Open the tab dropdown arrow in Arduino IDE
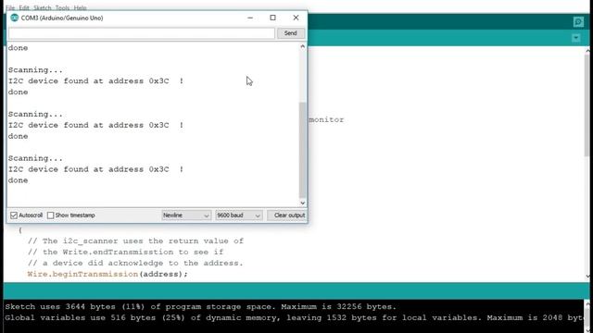The image size is (593, 333). [x=576, y=38]
